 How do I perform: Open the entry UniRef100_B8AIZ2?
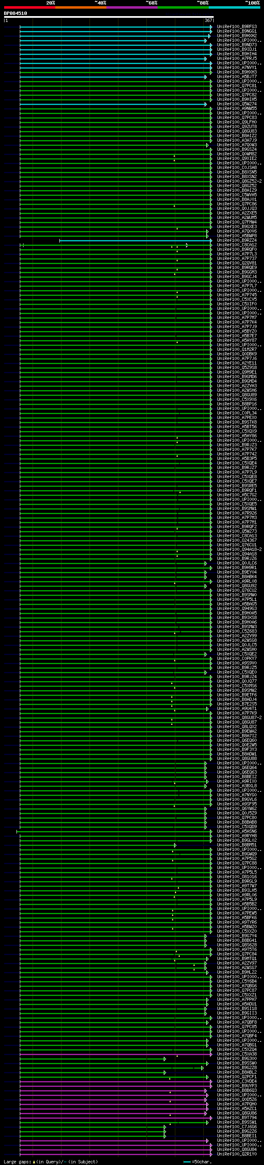pyautogui.click(x=237, y=136)
